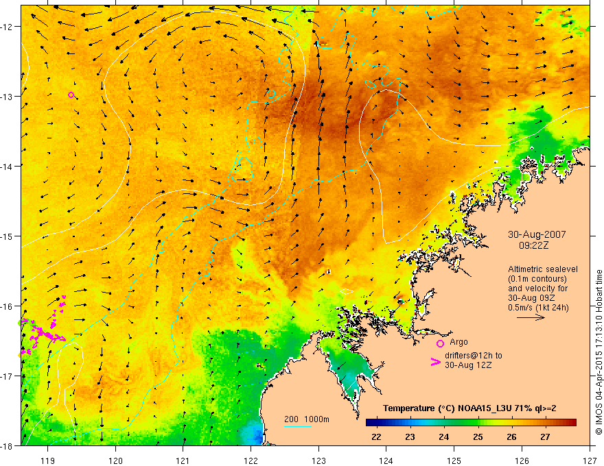Click the '30-Aug 09Z' velocity date text

click(532, 298)
